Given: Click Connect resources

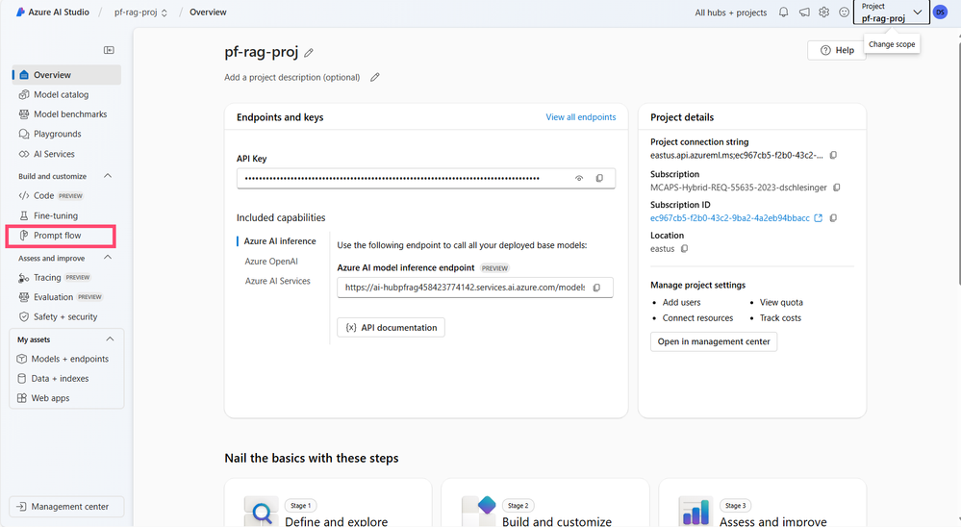Looking at the screenshot, I should (x=697, y=318).
